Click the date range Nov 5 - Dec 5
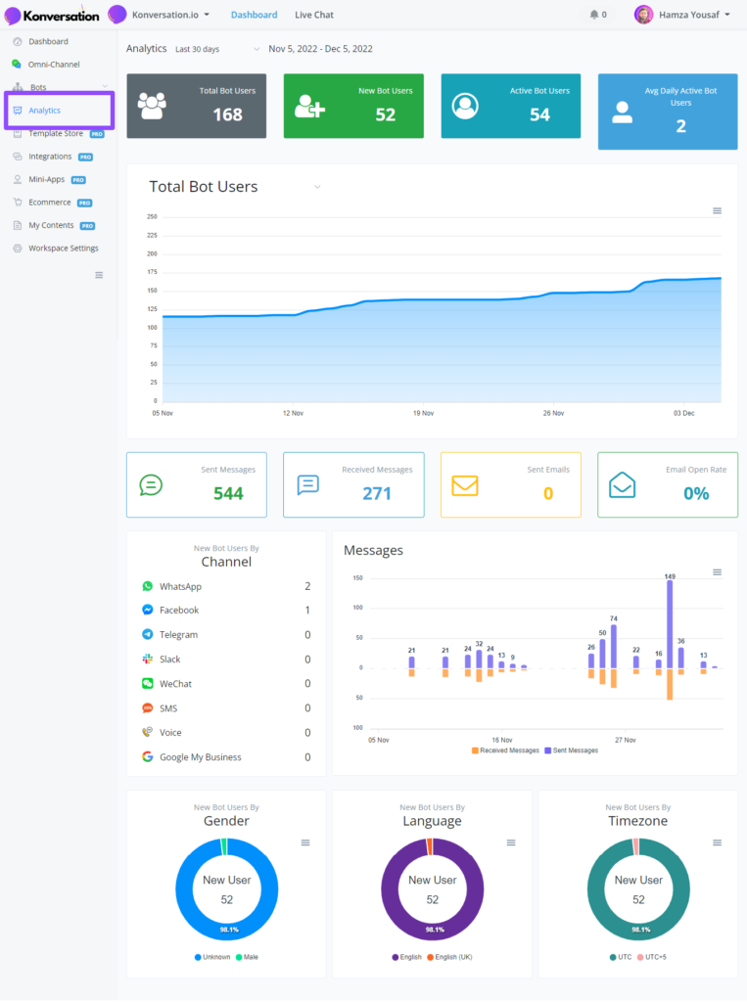Image resolution: width=747 pixels, height=1002 pixels. coord(320,49)
